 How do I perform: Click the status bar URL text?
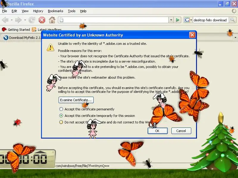click(82, 166)
